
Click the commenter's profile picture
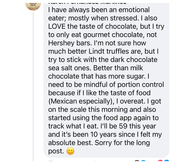click(x=33, y=5)
